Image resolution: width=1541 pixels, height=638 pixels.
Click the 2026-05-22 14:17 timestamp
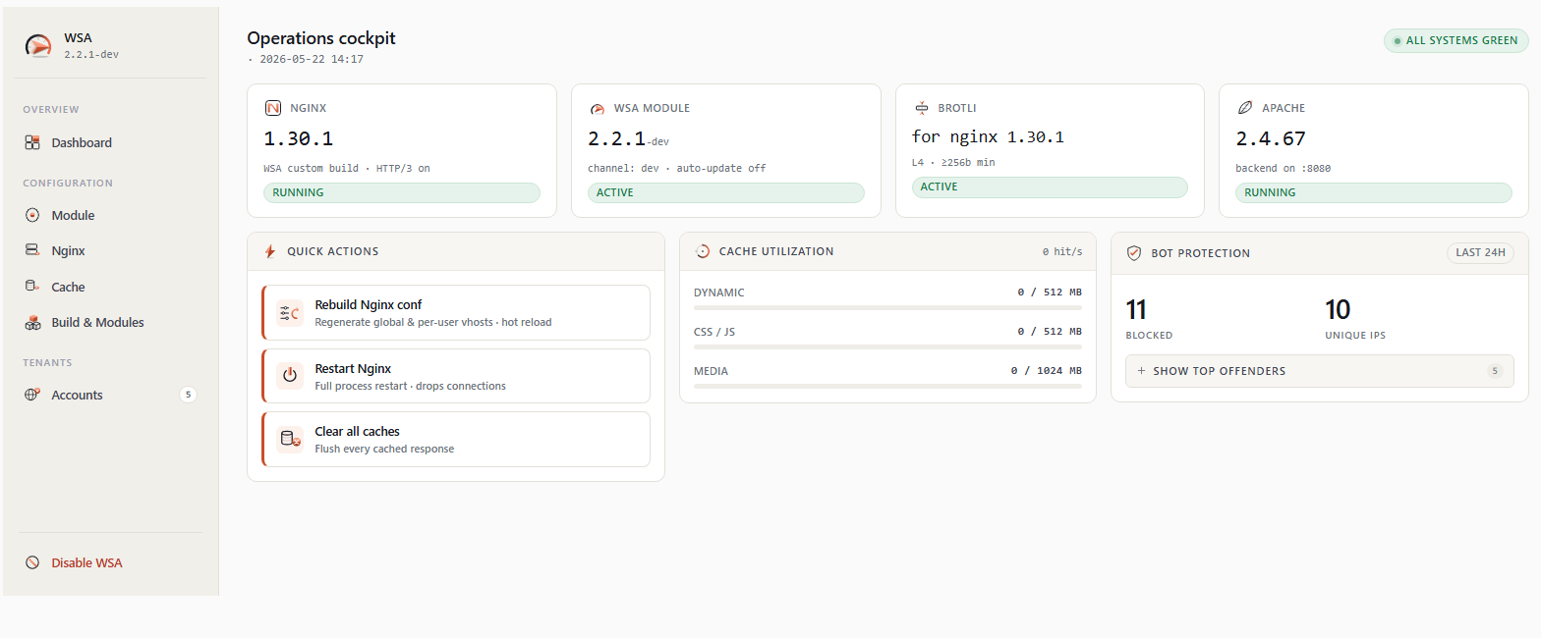click(x=312, y=59)
